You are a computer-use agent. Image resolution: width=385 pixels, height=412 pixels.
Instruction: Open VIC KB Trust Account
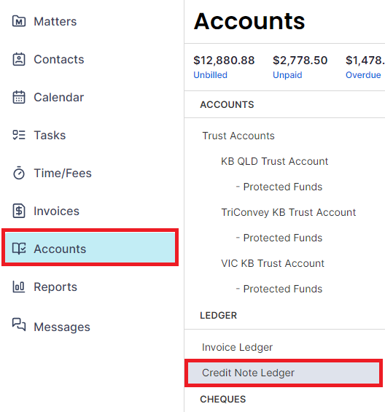(x=273, y=263)
